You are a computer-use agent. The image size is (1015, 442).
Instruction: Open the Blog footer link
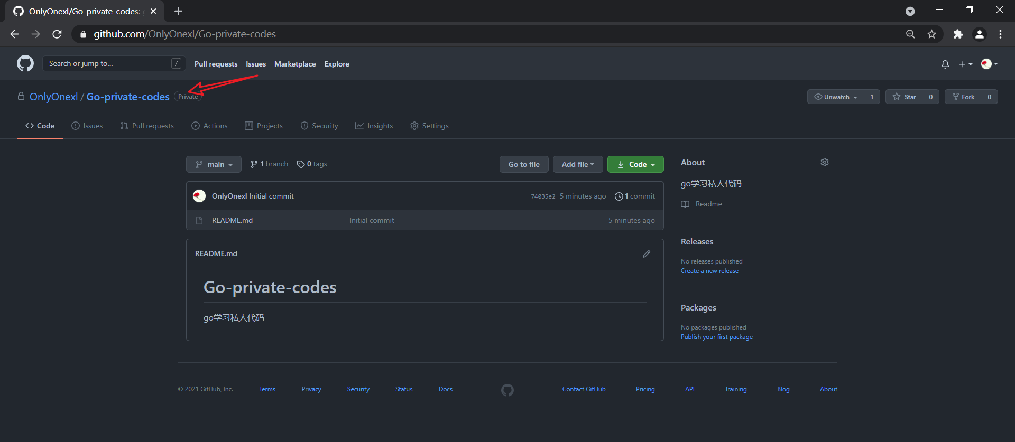(x=783, y=389)
